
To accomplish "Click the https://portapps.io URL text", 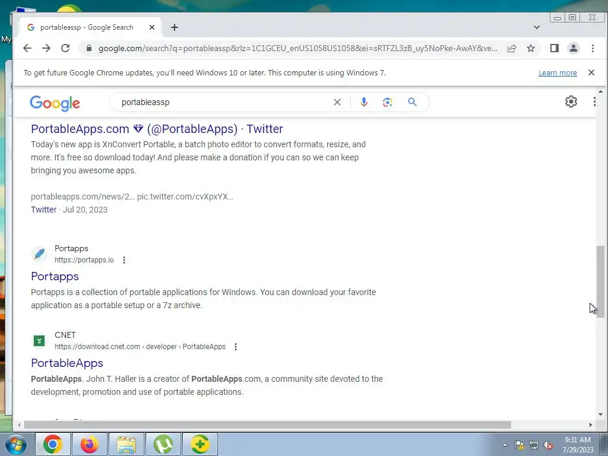I will 84,260.
